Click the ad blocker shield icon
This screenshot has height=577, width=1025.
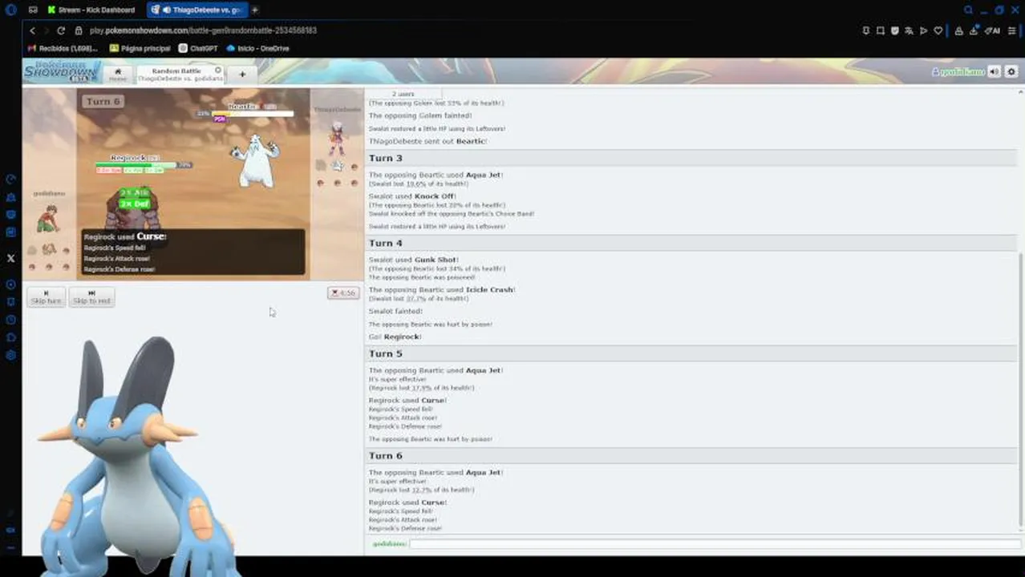pos(895,30)
